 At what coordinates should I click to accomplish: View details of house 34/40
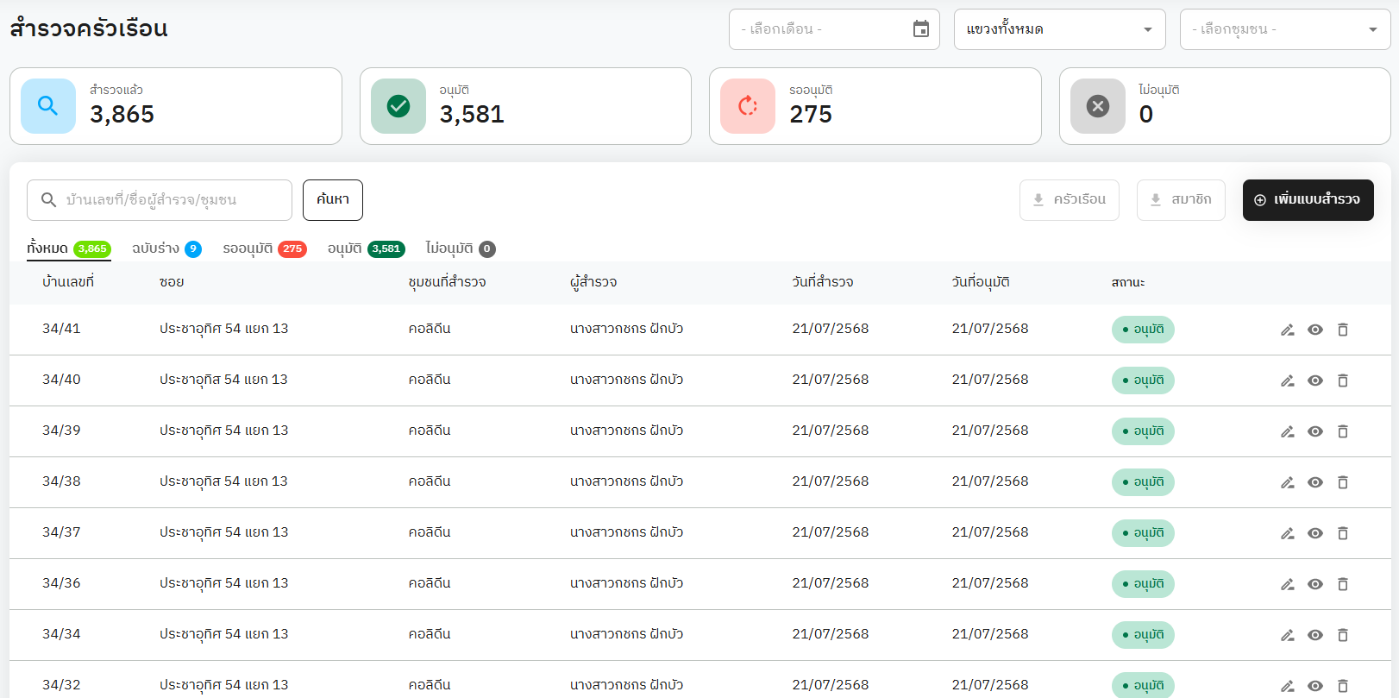[1315, 380]
